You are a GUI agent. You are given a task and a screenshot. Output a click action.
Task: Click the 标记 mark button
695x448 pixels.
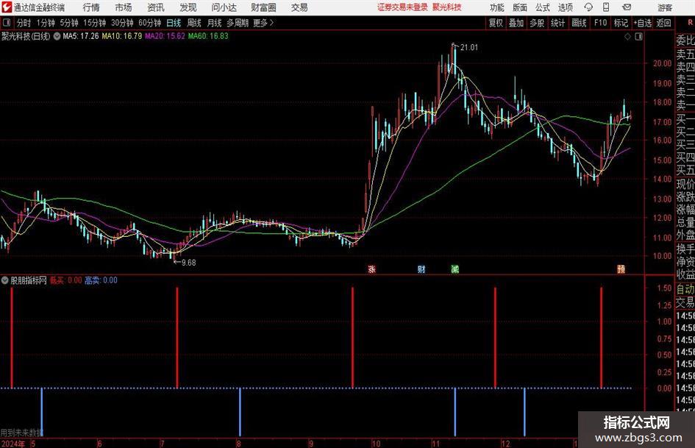[621, 23]
